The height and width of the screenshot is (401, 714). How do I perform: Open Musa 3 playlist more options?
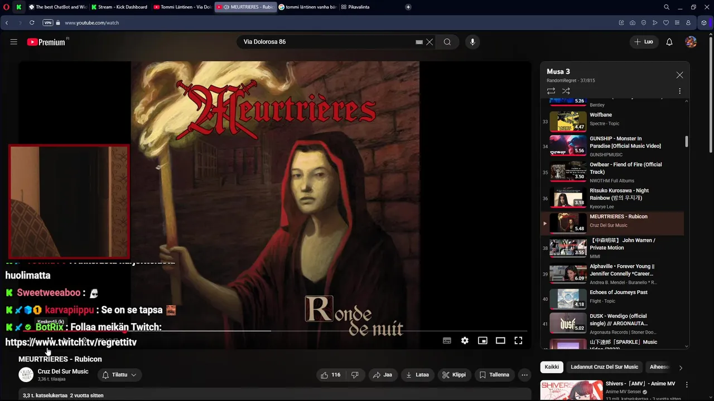tap(679, 91)
